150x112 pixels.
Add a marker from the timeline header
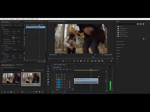pyautogui.click(x=64, y=69)
